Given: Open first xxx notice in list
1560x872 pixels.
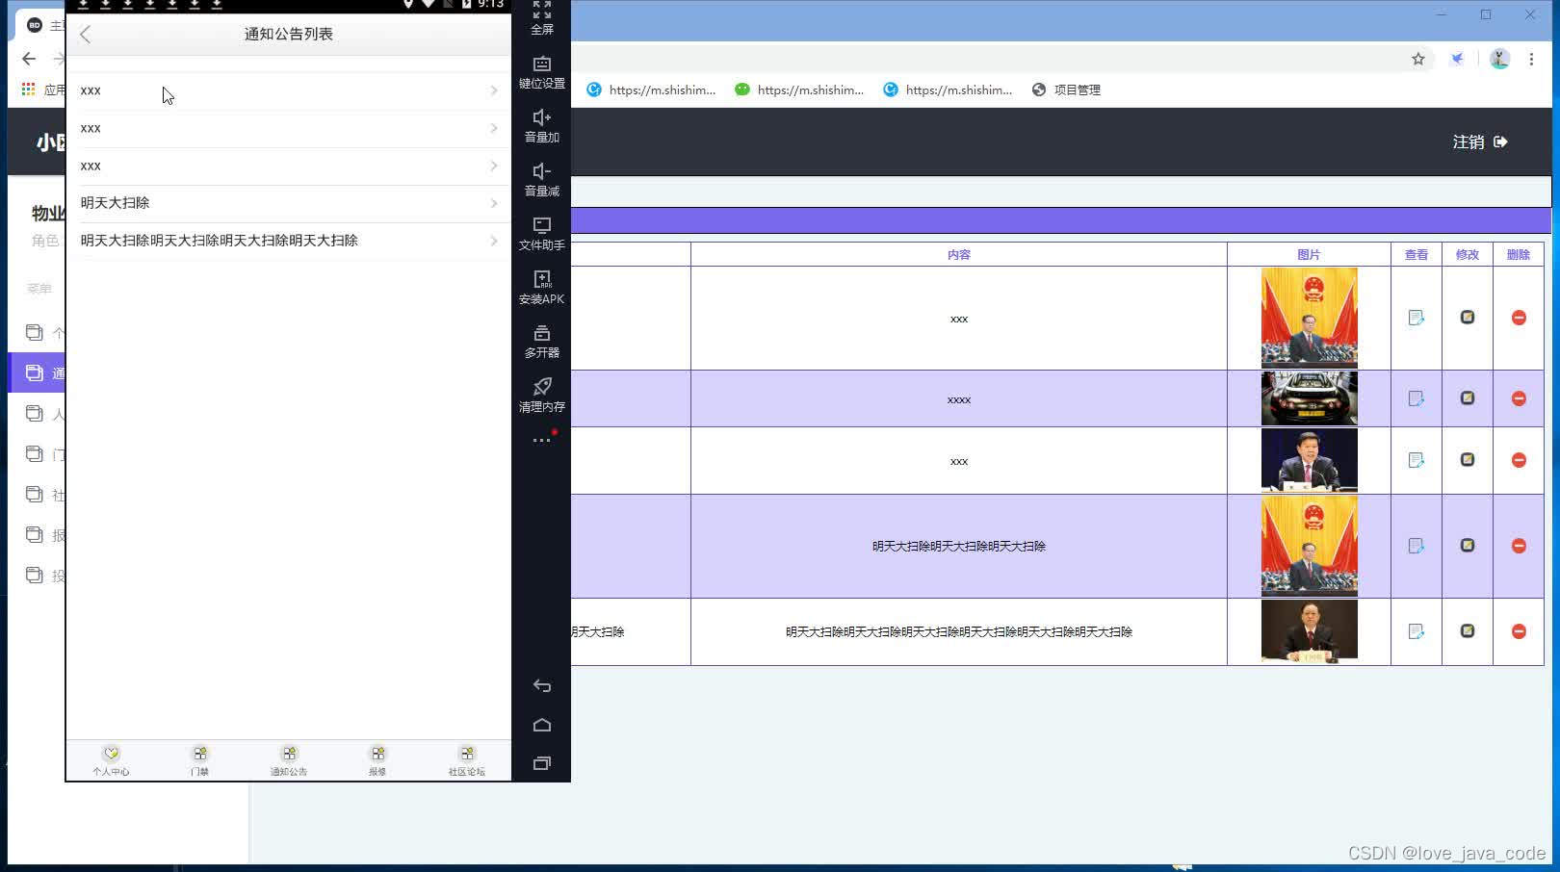Looking at the screenshot, I should pos(289,90).
